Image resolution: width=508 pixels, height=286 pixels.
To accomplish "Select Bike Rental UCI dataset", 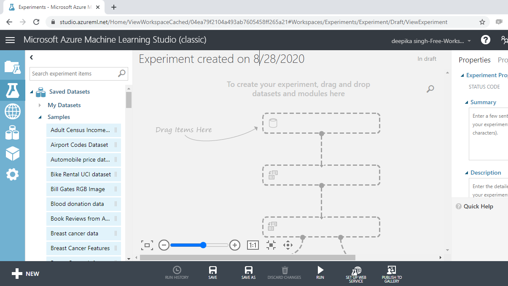I will tap(83, 174).
